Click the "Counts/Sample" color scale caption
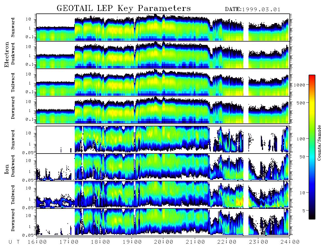Screen dimensions: 321x247 (x=319, y=143)
